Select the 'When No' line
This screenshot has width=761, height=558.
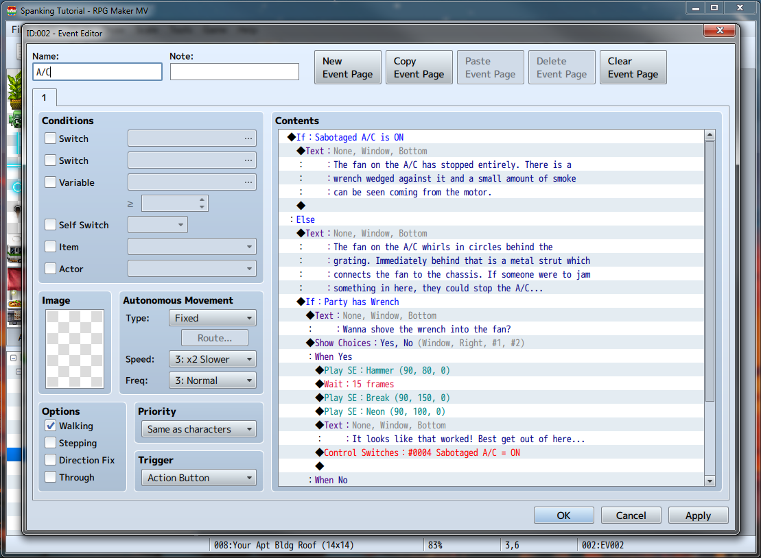pos(491,480)
